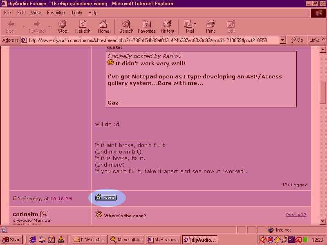Click the IP: Logged text

coord(295,185)
